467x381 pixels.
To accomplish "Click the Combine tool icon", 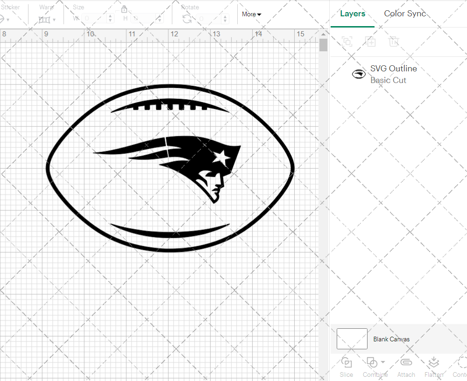I will point(372,362).
